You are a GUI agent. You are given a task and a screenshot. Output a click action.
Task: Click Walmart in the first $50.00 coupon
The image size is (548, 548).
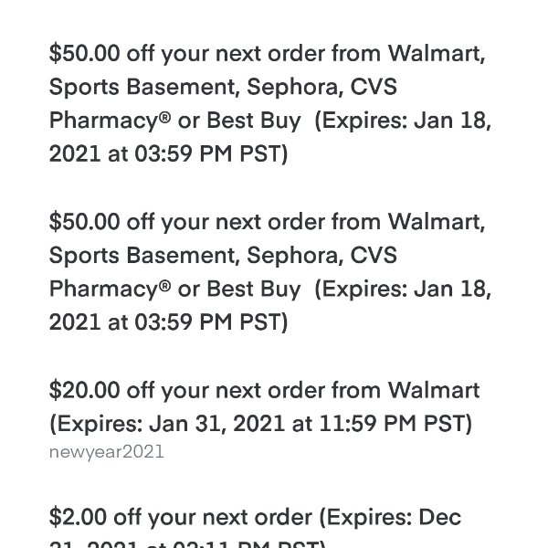[437, 54]
